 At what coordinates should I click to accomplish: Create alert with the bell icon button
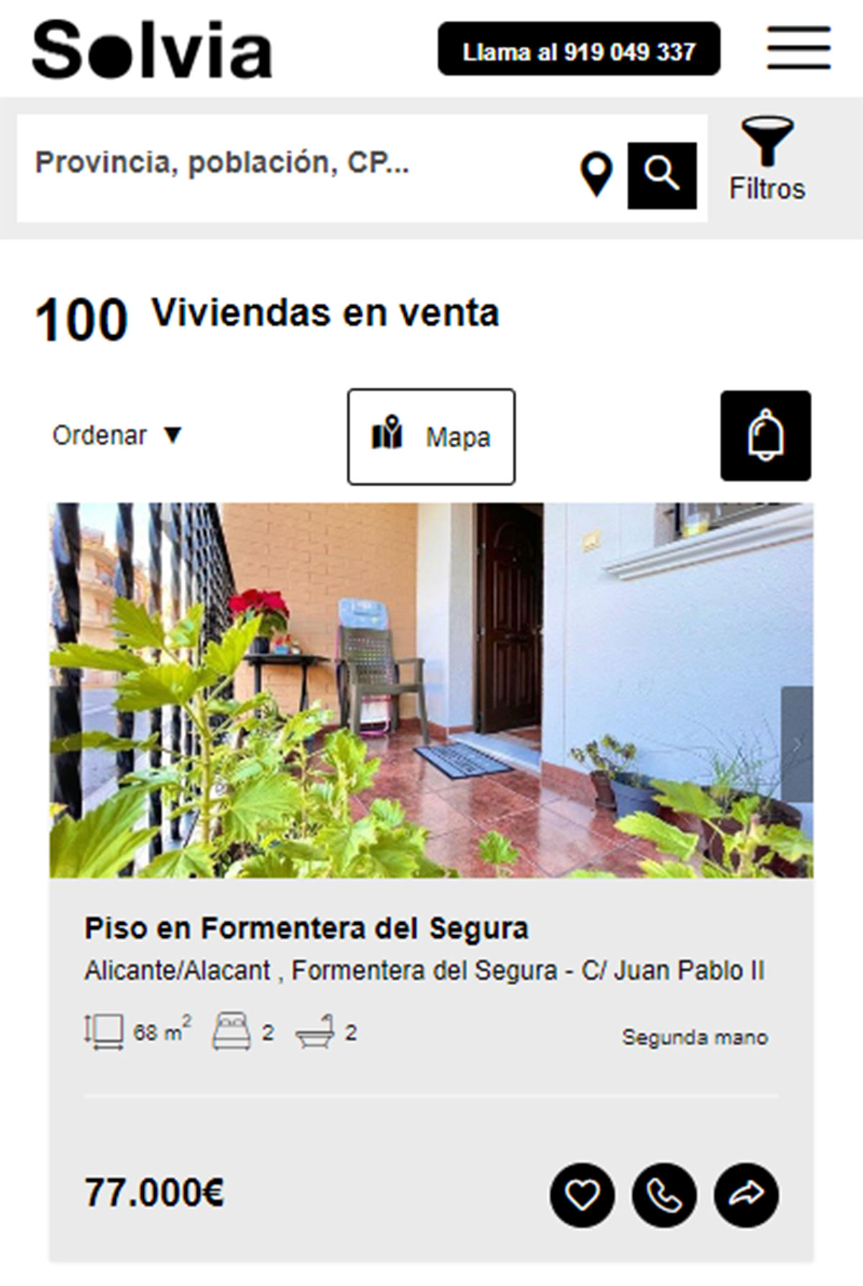click(766, 436)
